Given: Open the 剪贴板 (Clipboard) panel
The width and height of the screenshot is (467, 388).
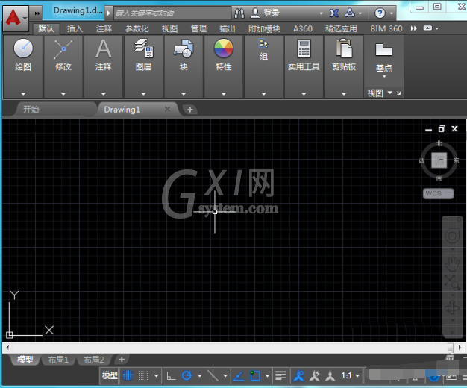Looking at the screenshot, I should (x=344, y=55).
